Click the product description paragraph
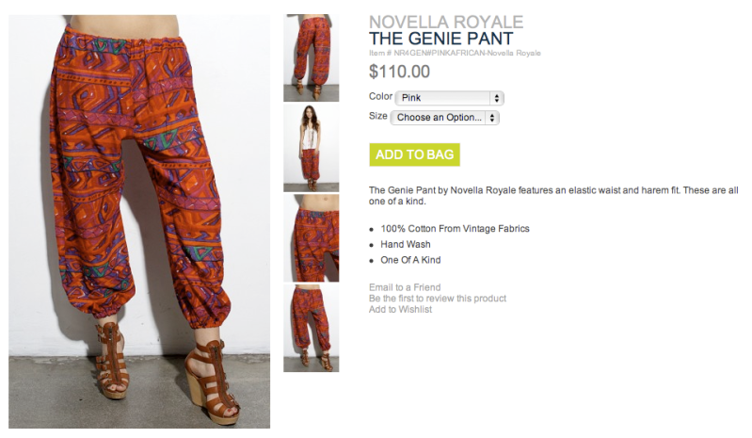 pos(553,196)
